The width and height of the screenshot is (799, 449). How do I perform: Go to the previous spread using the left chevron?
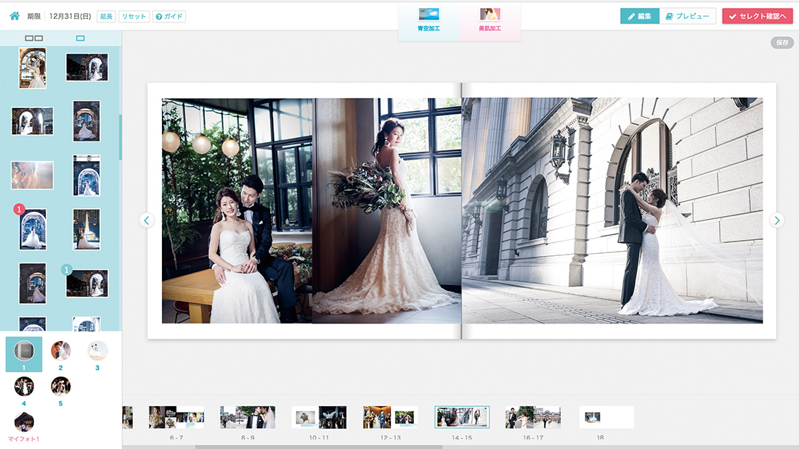(147, 220)
